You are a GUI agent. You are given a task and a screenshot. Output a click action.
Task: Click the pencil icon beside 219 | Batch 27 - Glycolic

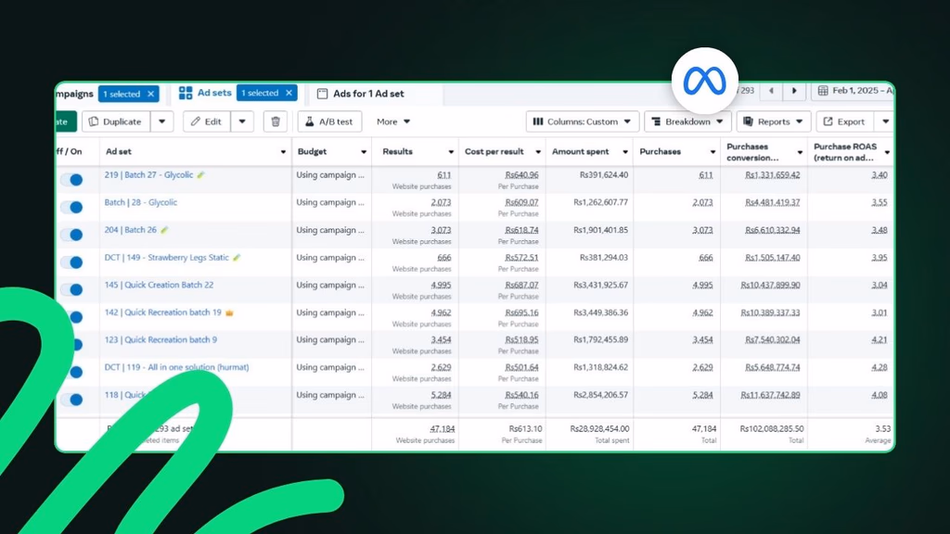(201, 174)
